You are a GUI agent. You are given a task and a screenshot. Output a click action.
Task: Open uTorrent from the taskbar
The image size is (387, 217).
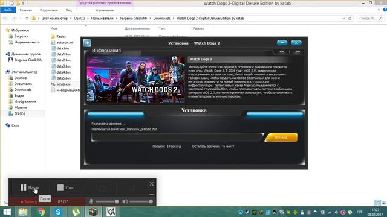[76, 212]
